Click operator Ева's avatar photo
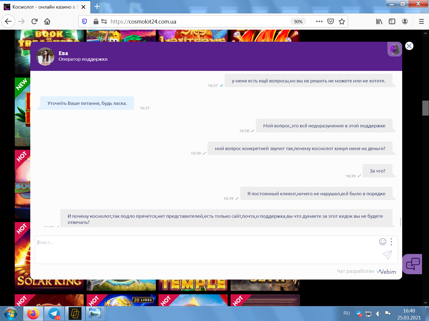The height and width of the screenshot is (321, 429). (45, 56)
